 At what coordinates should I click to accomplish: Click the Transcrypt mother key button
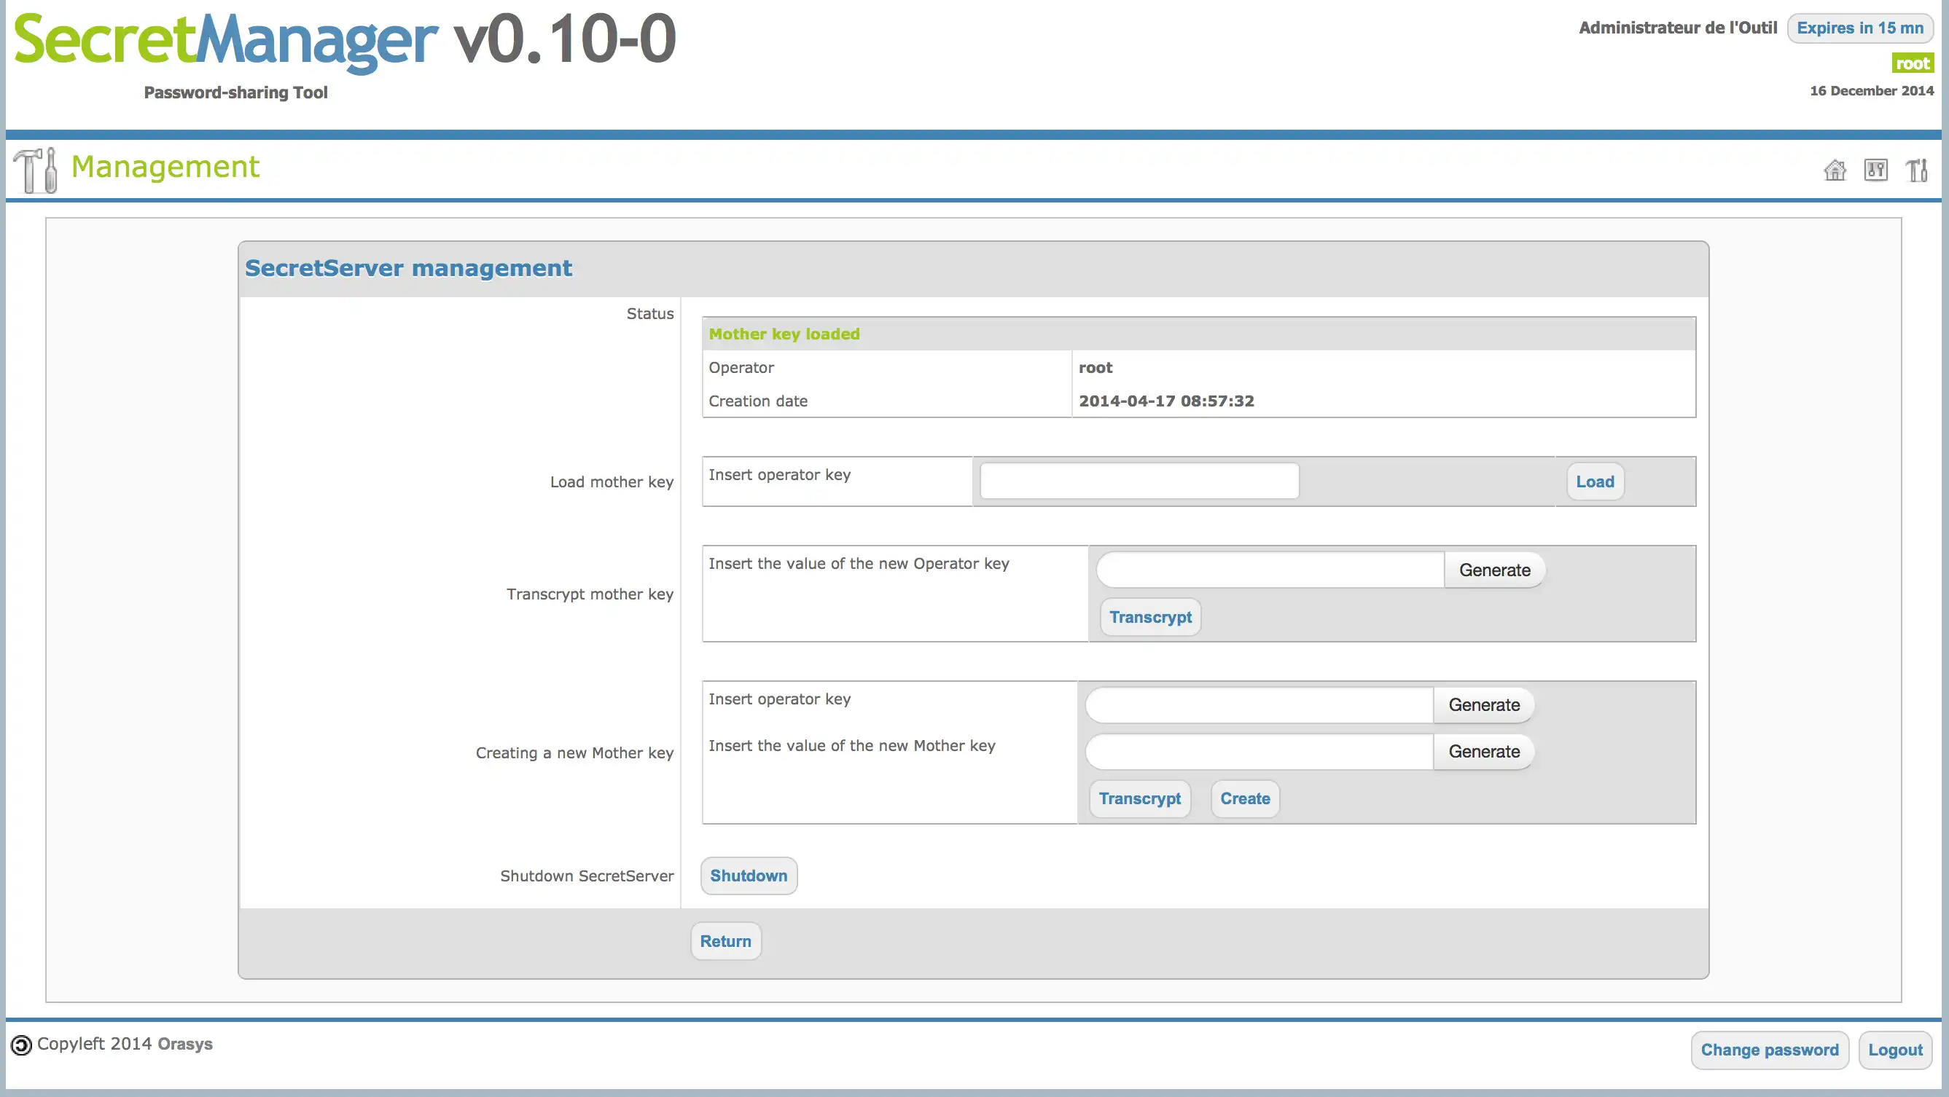1149,617
